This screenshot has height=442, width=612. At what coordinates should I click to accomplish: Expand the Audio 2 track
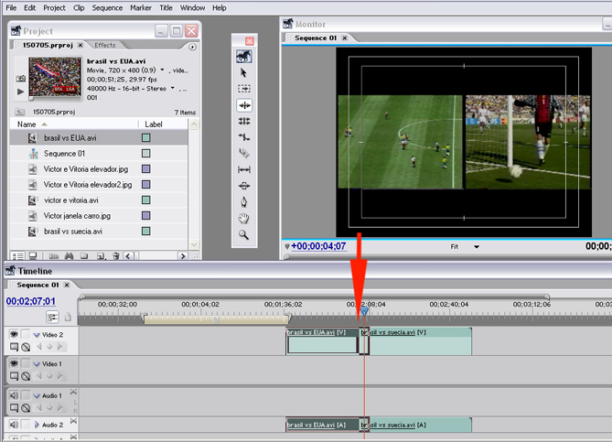pyautogui.click(x=37, y=425)
